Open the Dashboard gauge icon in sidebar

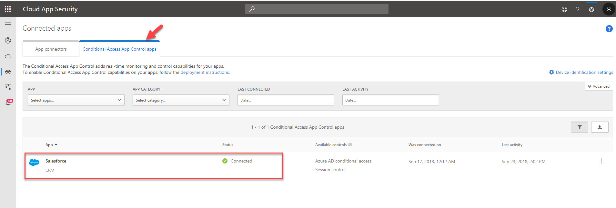(x=8, y=40)
